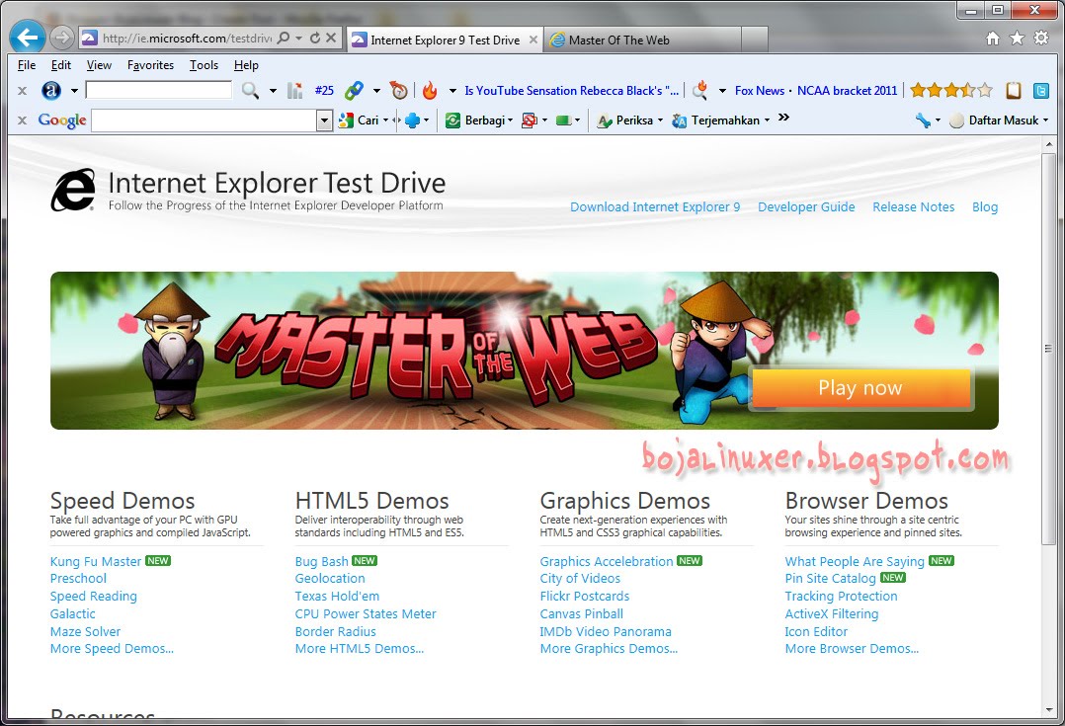Click the URL address bar
Screen dimensions: 1065x726
pyautogui.click(x=186, y=39)
